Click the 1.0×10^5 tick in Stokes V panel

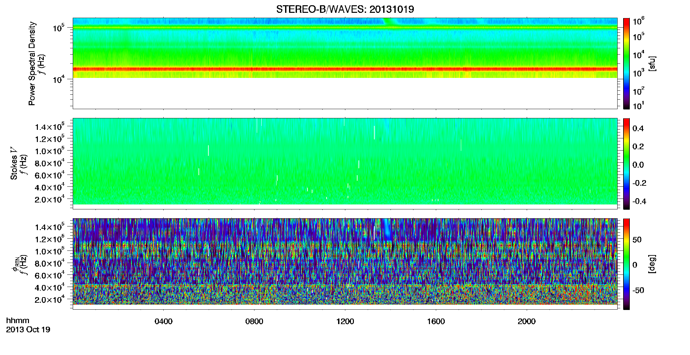(50, 151)
